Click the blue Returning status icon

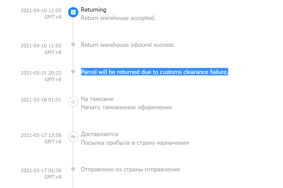73,12
